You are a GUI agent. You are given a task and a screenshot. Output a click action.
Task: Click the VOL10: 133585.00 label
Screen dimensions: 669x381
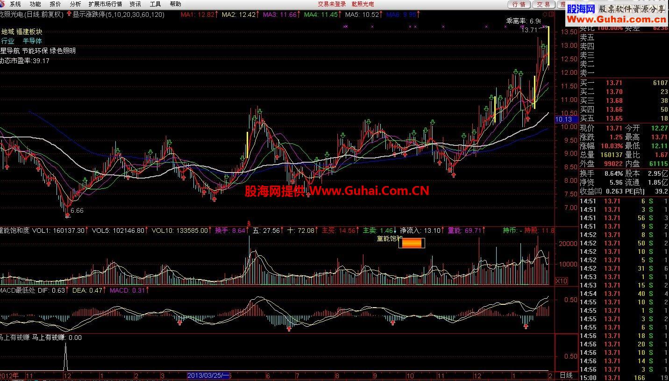click(181, 230)
